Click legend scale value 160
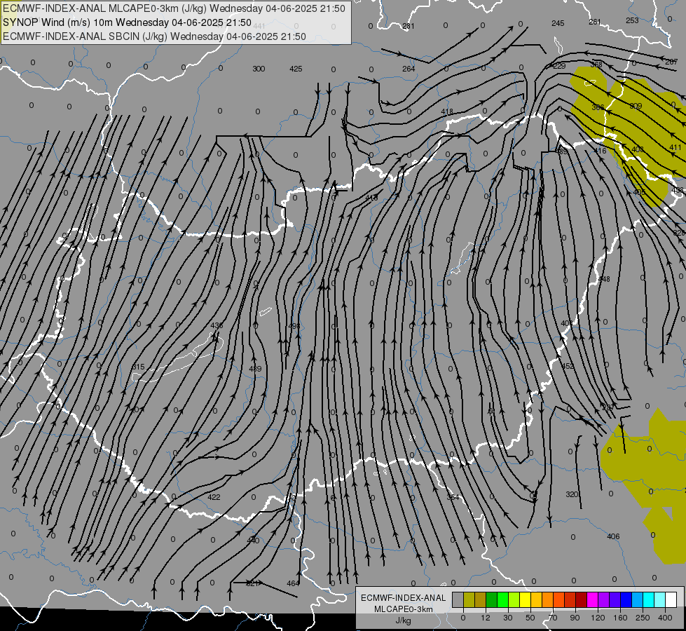 620,618
